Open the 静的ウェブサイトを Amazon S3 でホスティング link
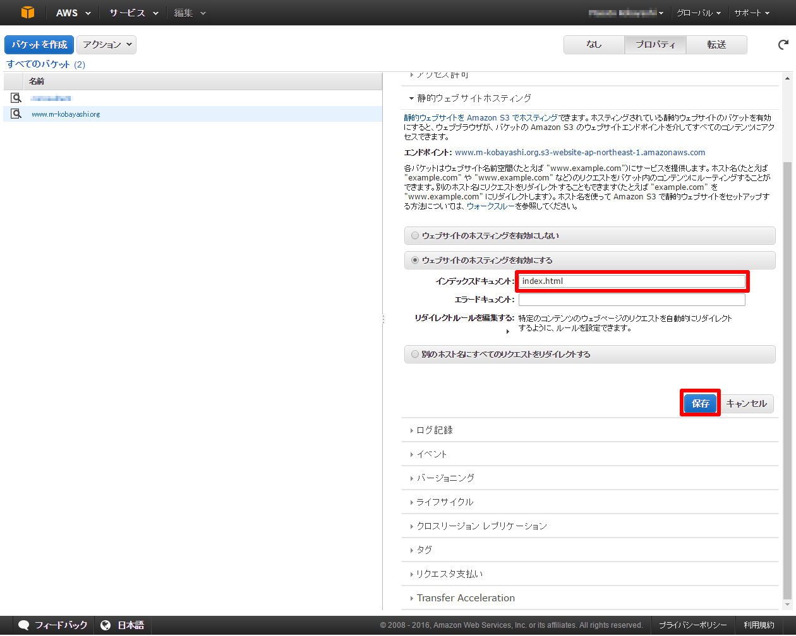The image size is (796, 636). click(481, 117)
